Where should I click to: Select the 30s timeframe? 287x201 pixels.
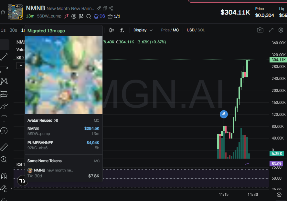[x=13, y=30]
